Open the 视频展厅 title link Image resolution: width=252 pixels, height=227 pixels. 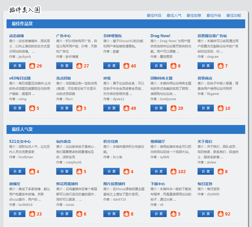click(x=158, y=141)
